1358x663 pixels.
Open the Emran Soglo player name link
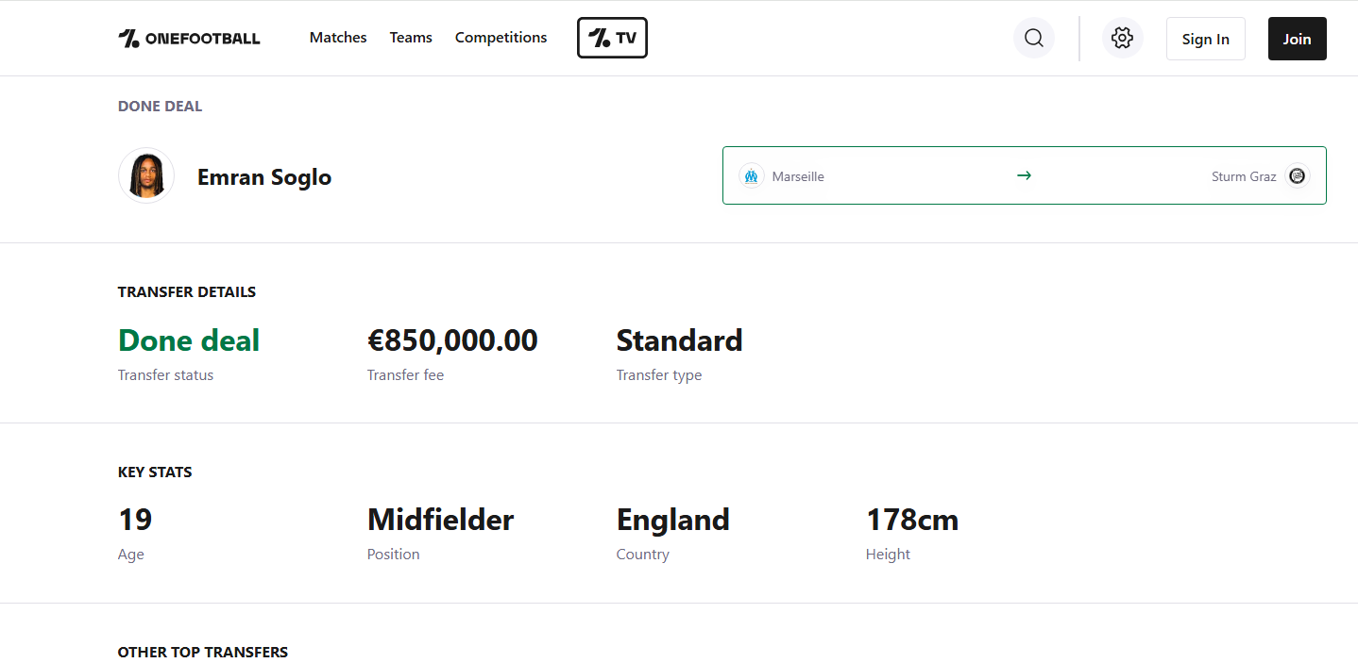click(264, 177)
